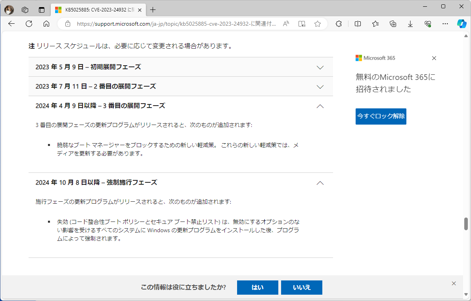Open Browser essentials
Image resolution: width=471 pixels, height=301 pixels.
point(427,24)
